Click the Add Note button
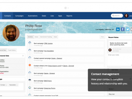Image resolution: width=132 pixels, height=99 pixels. point(115,70)
